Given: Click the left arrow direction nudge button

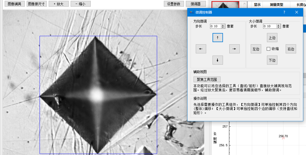Looking at the screenshot, I should tap(201, 49).
